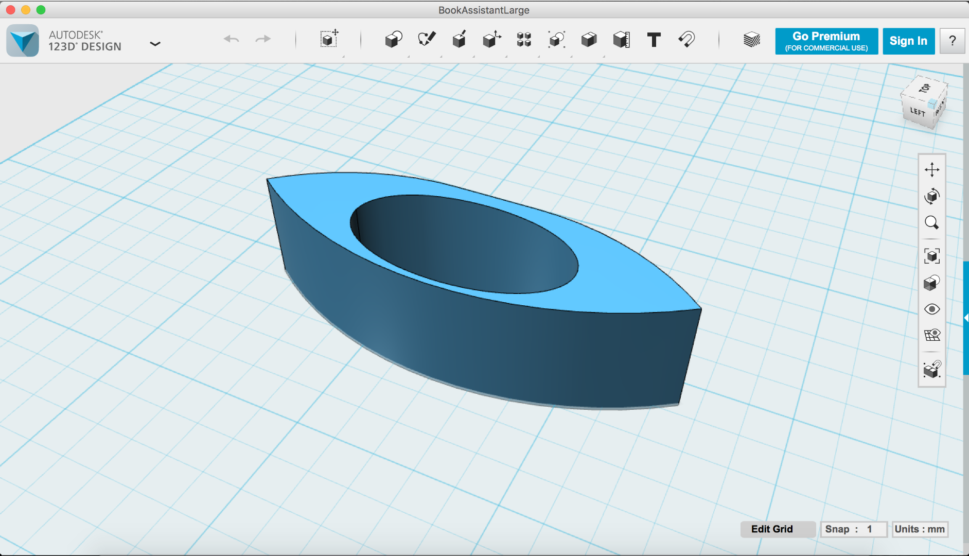
Task: Toggle grid visibility icon
Action: click(932, 335)
